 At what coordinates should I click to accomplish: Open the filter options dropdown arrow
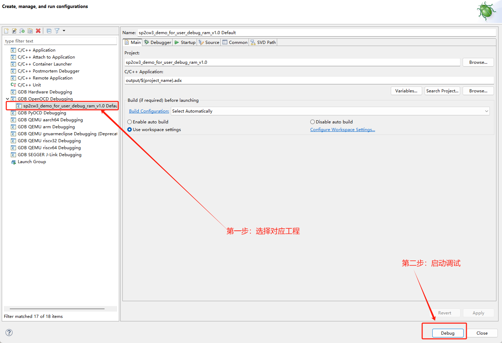[64, 31]
